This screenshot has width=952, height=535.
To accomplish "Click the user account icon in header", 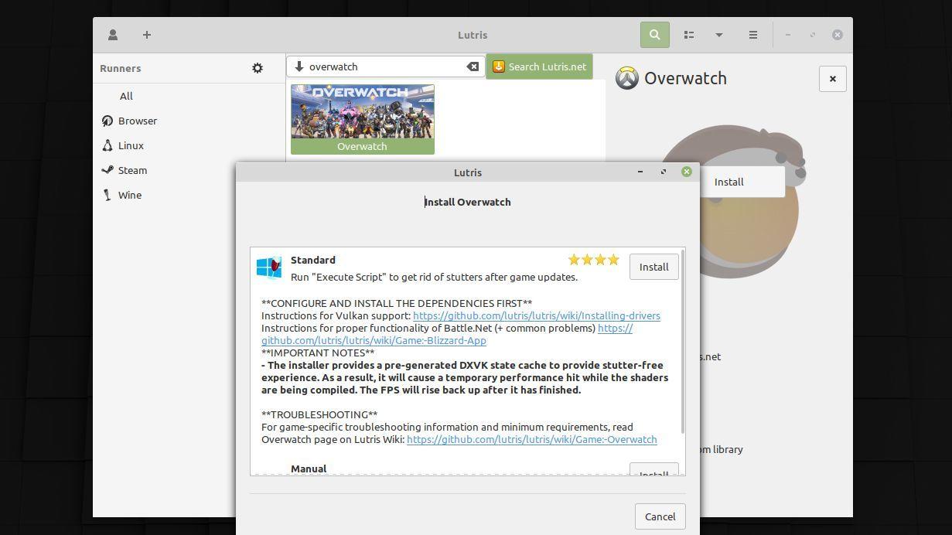I will [113, 35].
